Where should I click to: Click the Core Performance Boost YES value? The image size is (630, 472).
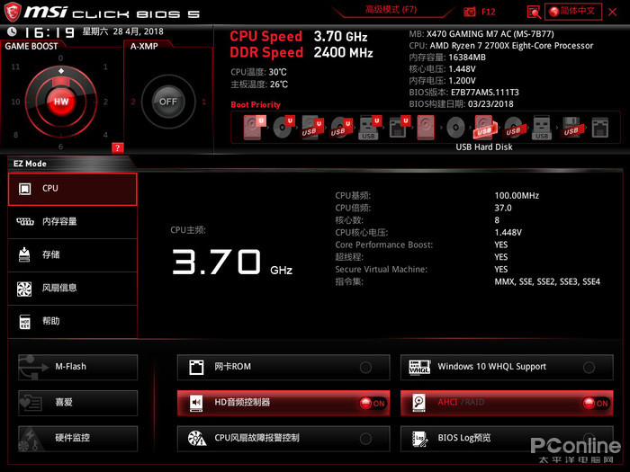(501, 245)
